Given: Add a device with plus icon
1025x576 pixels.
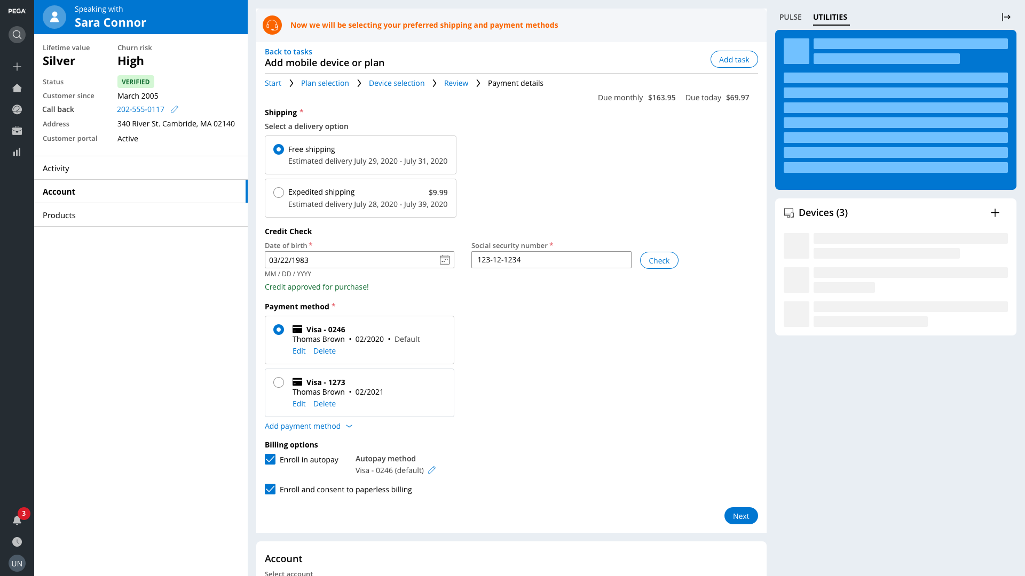Looking at the screenshot, I should click(x=995, y=213).
